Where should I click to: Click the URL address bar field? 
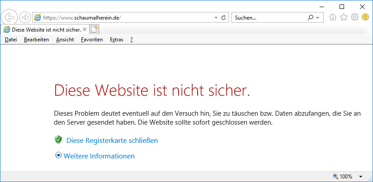[125, 18]
